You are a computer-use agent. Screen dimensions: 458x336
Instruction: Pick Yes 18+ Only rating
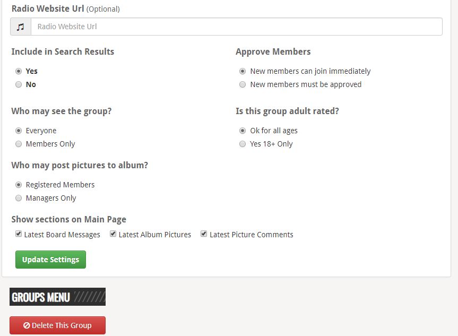(x=243, y=144)
